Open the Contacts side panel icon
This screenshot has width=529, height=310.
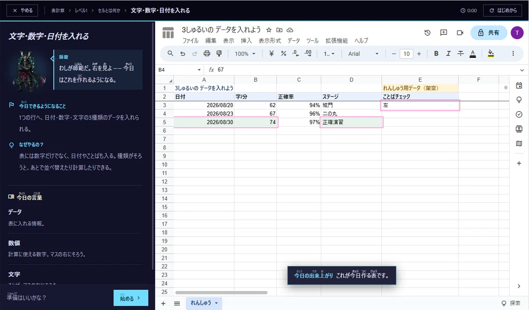519,129
